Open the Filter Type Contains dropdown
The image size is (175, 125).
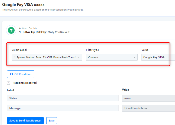point(112,57)
